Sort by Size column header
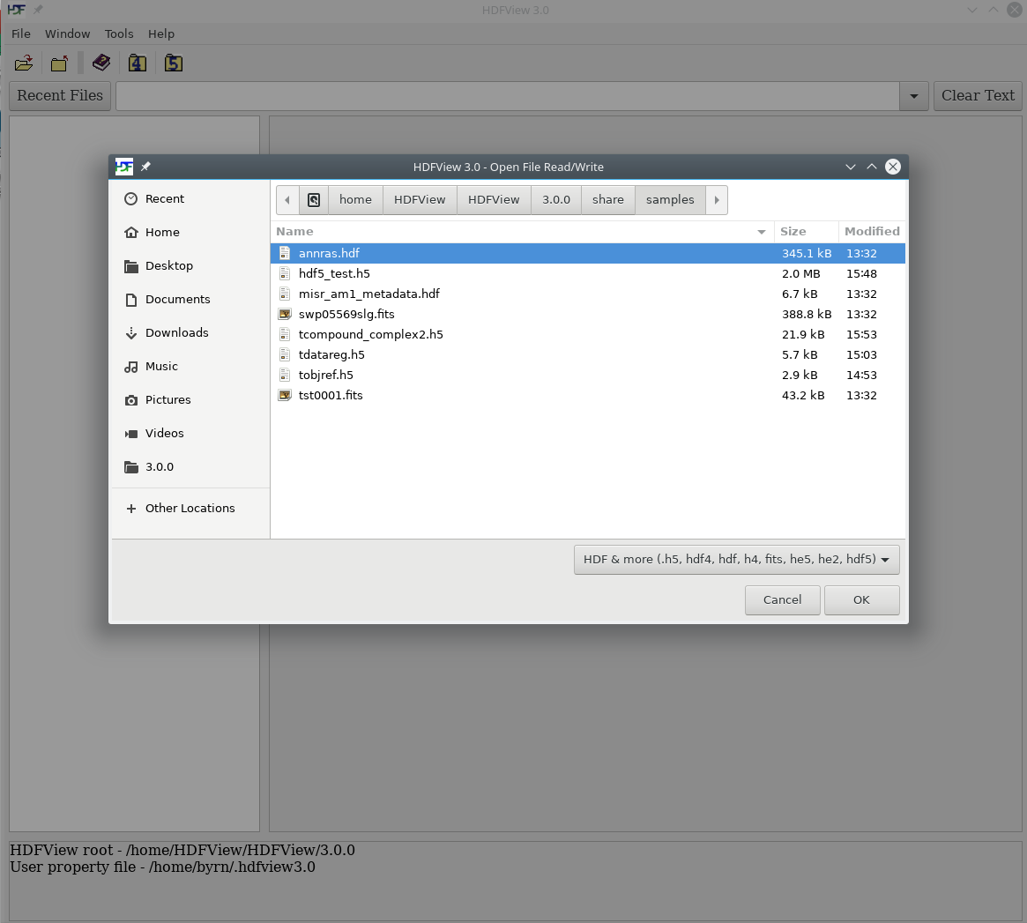Screen dimensions: 1027x923 click(x=807, y=232)
